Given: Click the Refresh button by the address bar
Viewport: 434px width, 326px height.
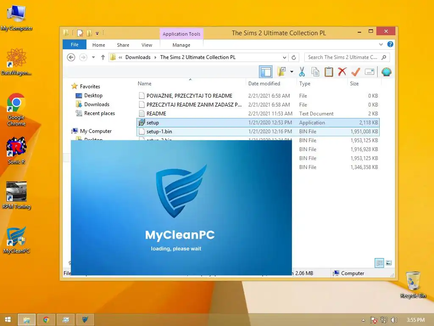Looking at the screenshot, I should [294, 57].
